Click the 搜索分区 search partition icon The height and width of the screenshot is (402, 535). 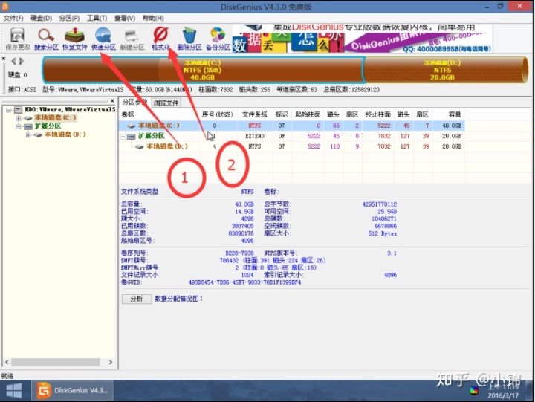[46, 39]
